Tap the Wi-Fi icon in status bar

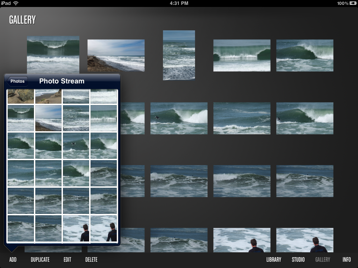coord(16,3)
